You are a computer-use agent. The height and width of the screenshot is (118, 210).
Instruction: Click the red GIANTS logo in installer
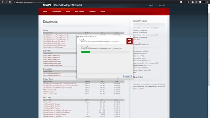coord(130,41)
